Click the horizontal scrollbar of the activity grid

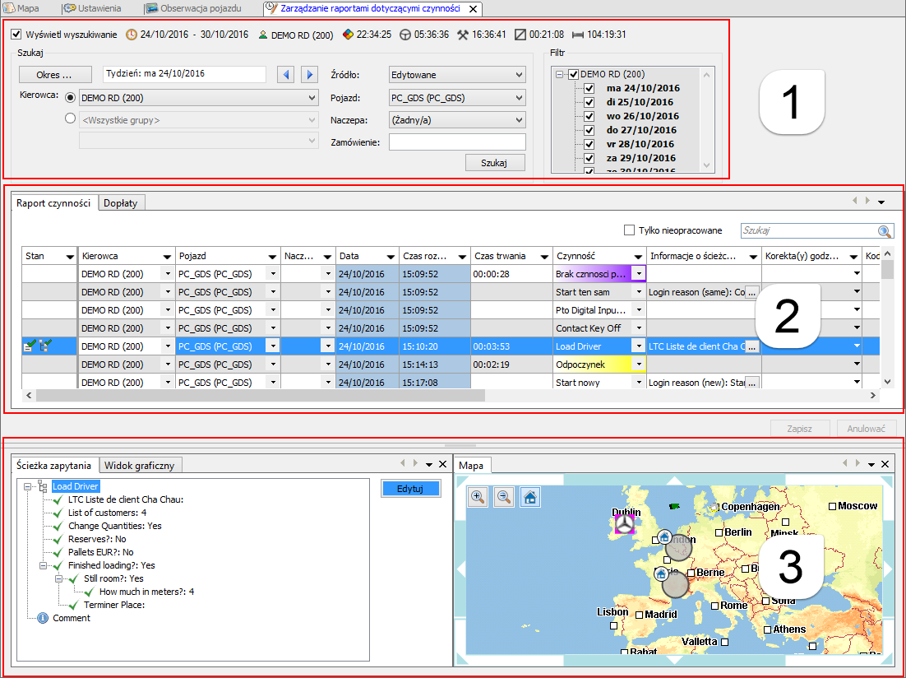pos(261,396)
